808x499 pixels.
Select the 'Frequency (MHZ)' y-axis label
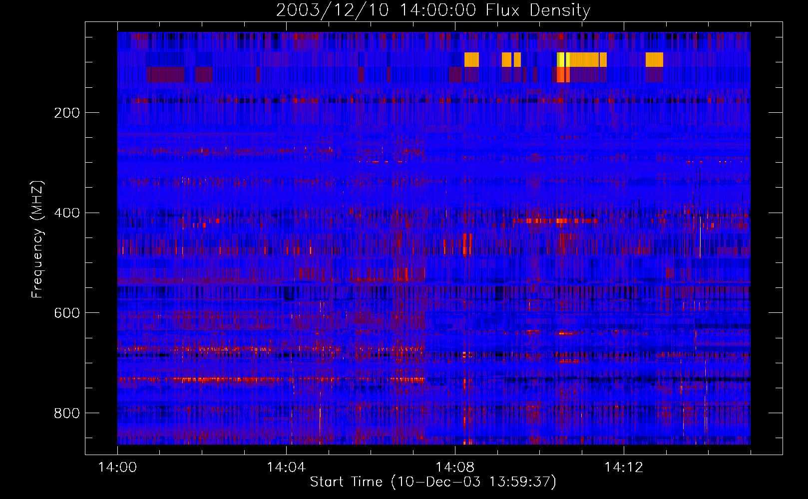click(x=37, y=239)
